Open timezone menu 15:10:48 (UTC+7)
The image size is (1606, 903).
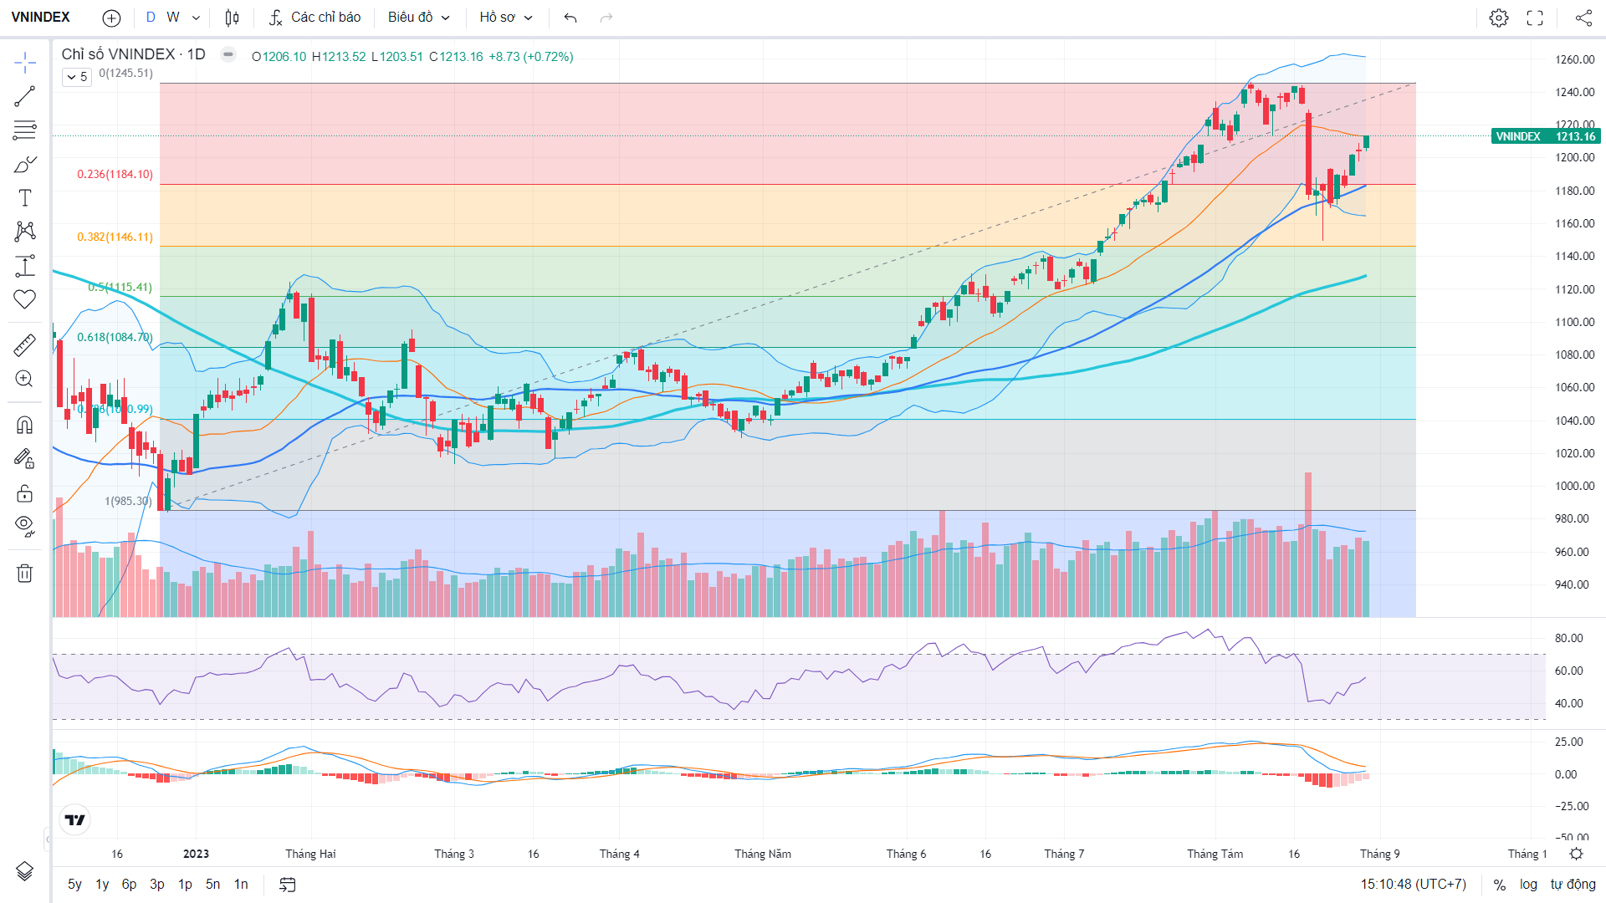pos(1413,885)
